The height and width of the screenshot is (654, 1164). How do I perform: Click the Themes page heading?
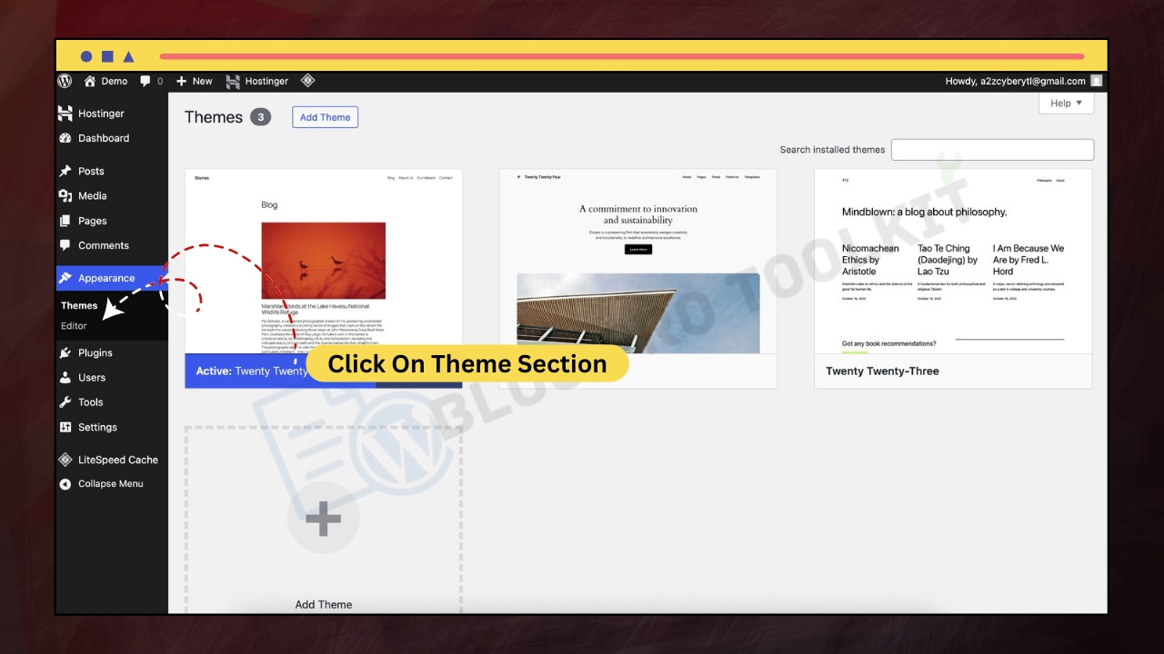pos(214,117)
